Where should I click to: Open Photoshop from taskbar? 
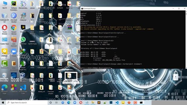[x=111, y=102]
